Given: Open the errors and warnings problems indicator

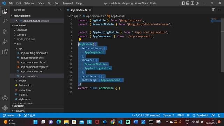Looking at the screenshot, I should click(x=29, y=115).
